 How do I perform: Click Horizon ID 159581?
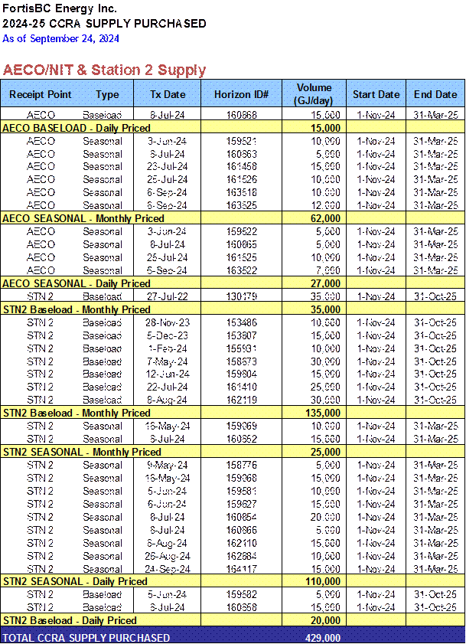(241, 491)
